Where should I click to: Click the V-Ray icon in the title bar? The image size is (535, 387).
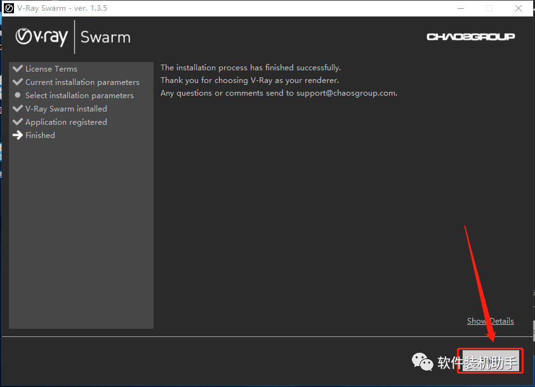pos(9,8)
